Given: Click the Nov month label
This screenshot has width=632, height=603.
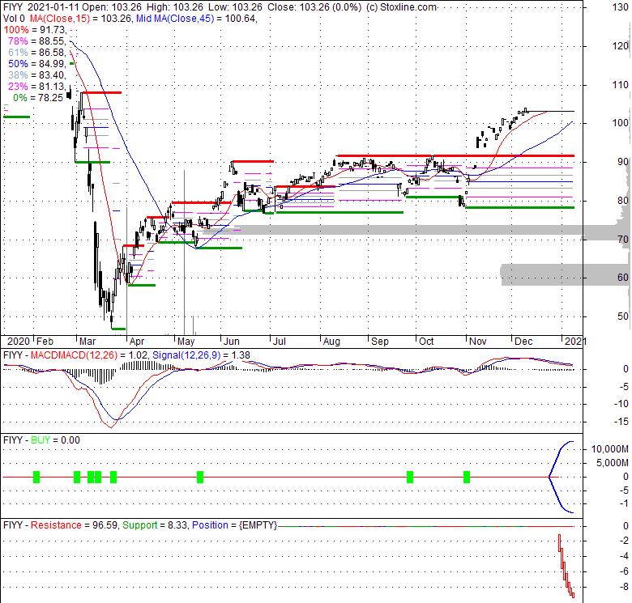Looking at the screenshot, I should coord(477,342).
